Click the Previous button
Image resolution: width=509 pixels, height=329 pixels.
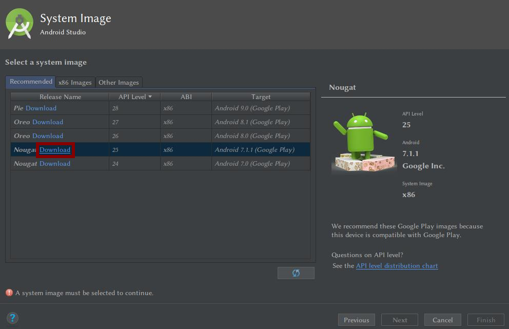(x=356, y=319)
